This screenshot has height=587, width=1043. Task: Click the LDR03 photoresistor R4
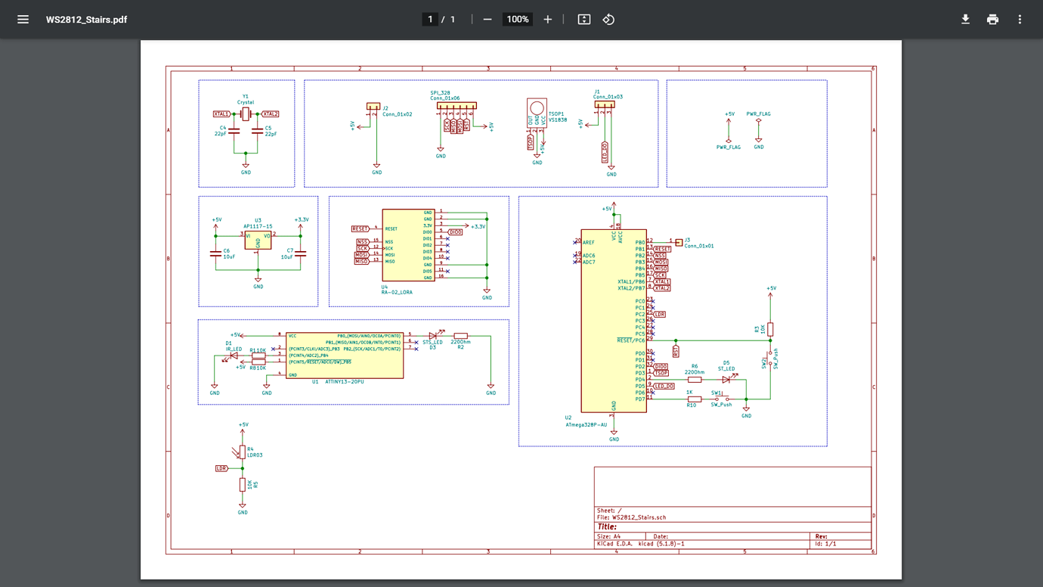point(244,452)
